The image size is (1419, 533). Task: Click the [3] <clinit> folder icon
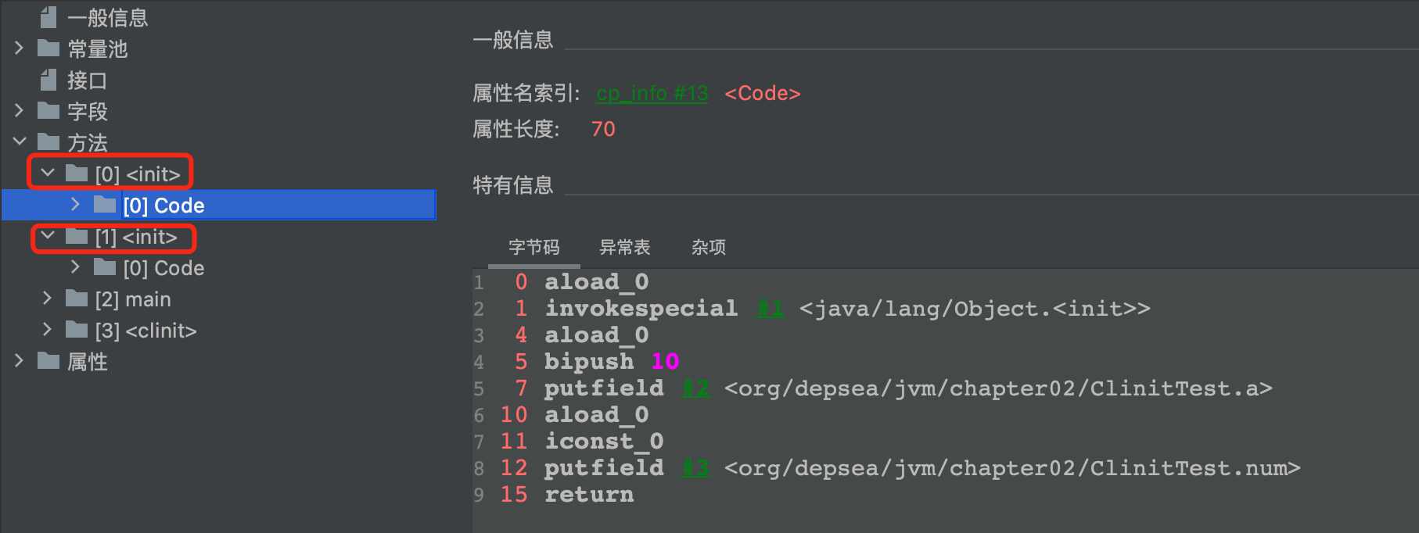[77, 330]
